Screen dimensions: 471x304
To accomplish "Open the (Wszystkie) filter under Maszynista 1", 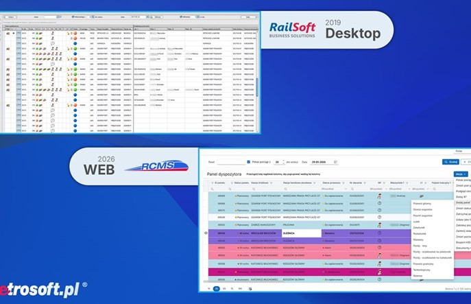I will coord(399,189).
